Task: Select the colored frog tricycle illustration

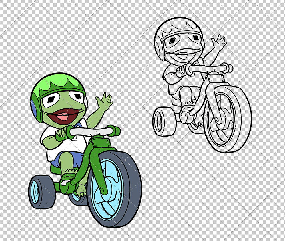Action: (85, 150)
